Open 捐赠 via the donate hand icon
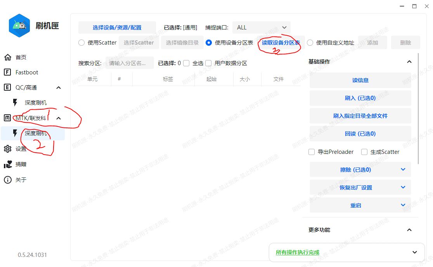This screenshot has width=433, height=267. coord(7,164)
